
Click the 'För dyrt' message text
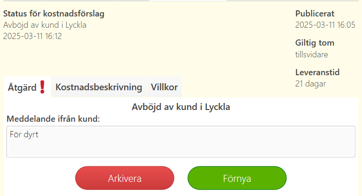pos(24,134)
